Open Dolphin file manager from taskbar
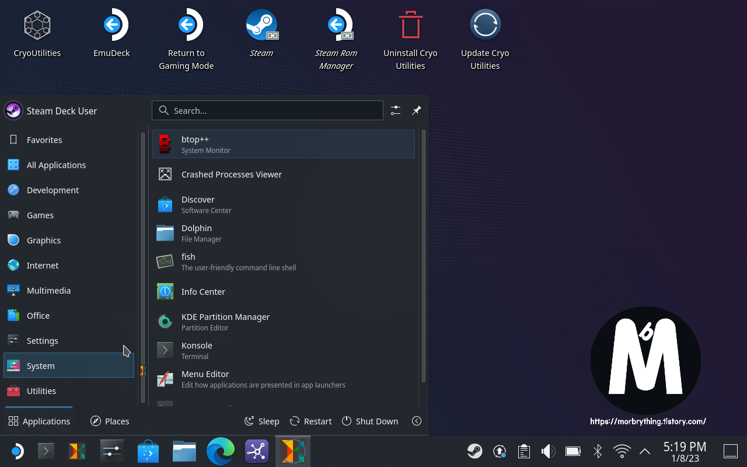The image size is (747, 467). [184, 451]
